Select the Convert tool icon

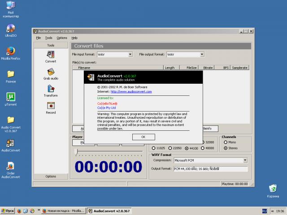pyautogui.click(x=51, y=56)
